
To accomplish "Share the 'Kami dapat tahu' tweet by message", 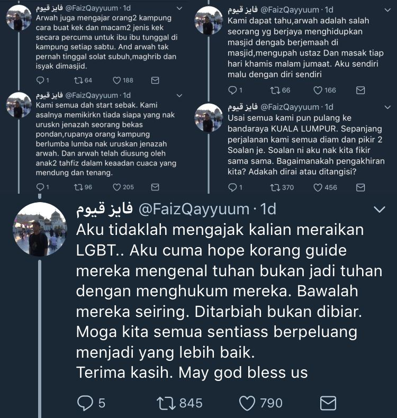I will pyautogui.click(x=360, y=90).
